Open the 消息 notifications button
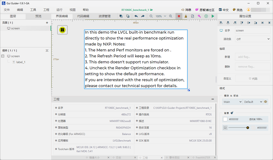 [x=186, y=10]
